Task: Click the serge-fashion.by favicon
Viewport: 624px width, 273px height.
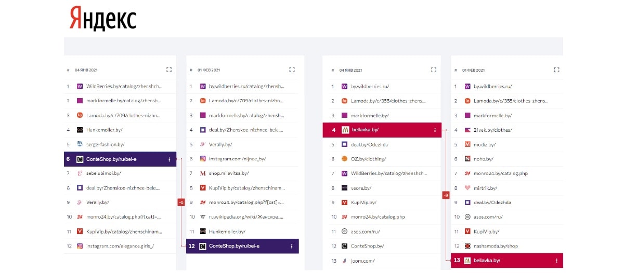Action: click(x=80, y=144)
